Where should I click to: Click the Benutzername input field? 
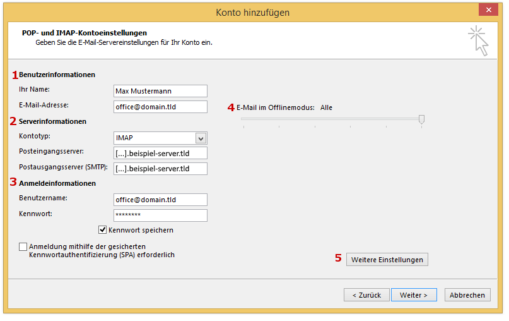point(160,200)
